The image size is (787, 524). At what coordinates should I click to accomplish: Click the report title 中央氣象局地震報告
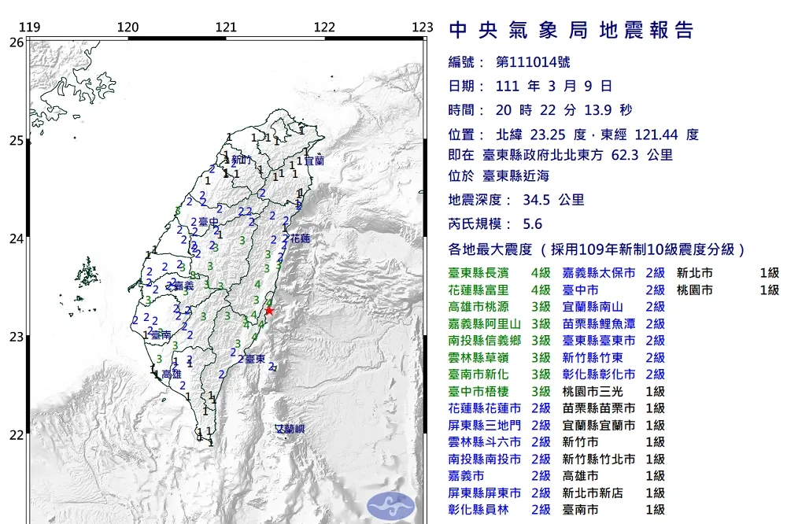click(x=571, y=30)
